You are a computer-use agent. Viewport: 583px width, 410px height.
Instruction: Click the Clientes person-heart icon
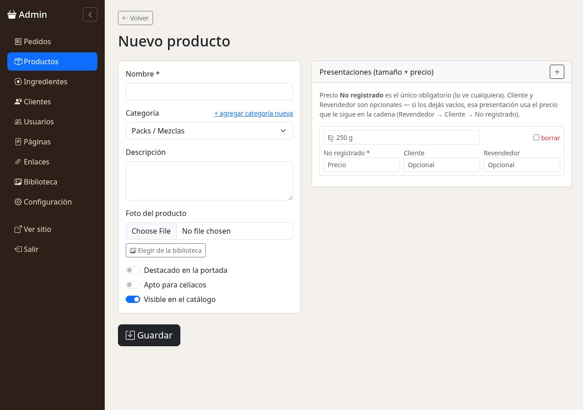pos(18,102)
